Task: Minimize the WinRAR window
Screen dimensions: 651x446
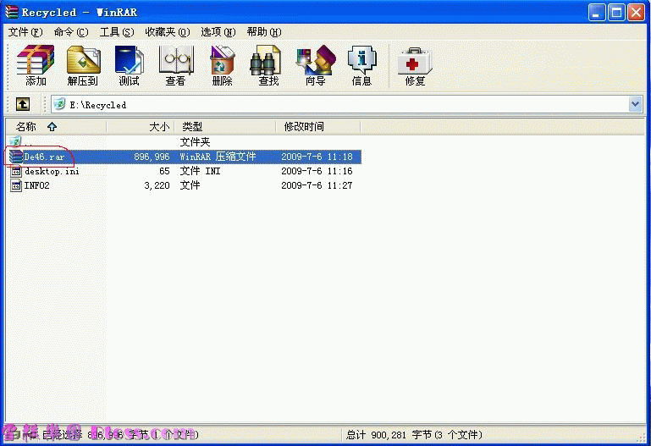Action: [597, 13]
